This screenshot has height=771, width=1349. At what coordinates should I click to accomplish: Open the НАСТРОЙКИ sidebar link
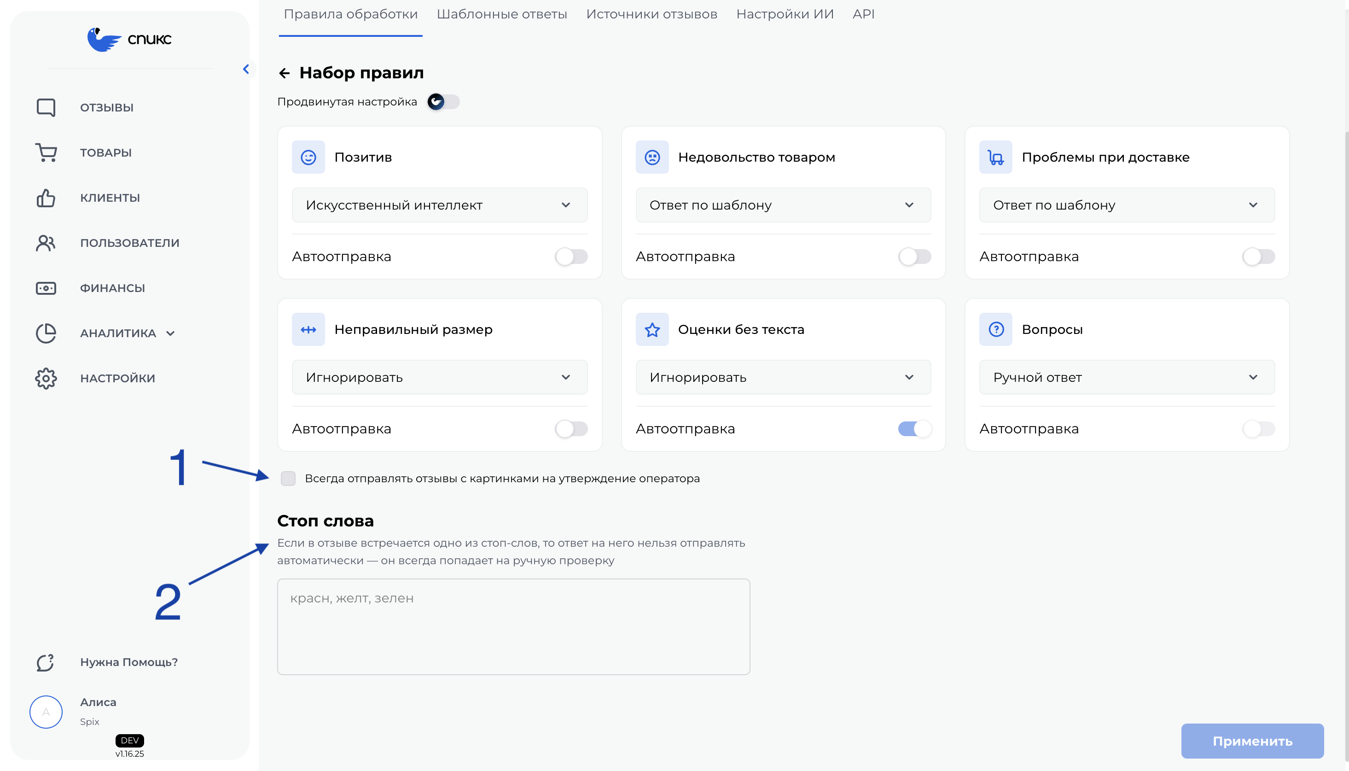pyautogui.click(x=117, y=378)
